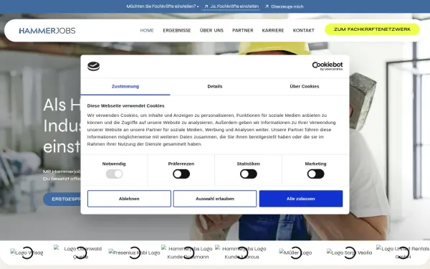
Task: Turn on the Marketing cookie switch
Action: tap(315, 174)
